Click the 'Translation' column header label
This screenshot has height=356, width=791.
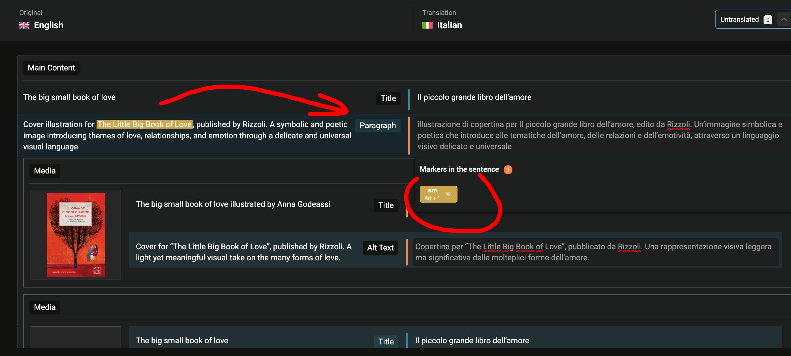coord(439,12)
